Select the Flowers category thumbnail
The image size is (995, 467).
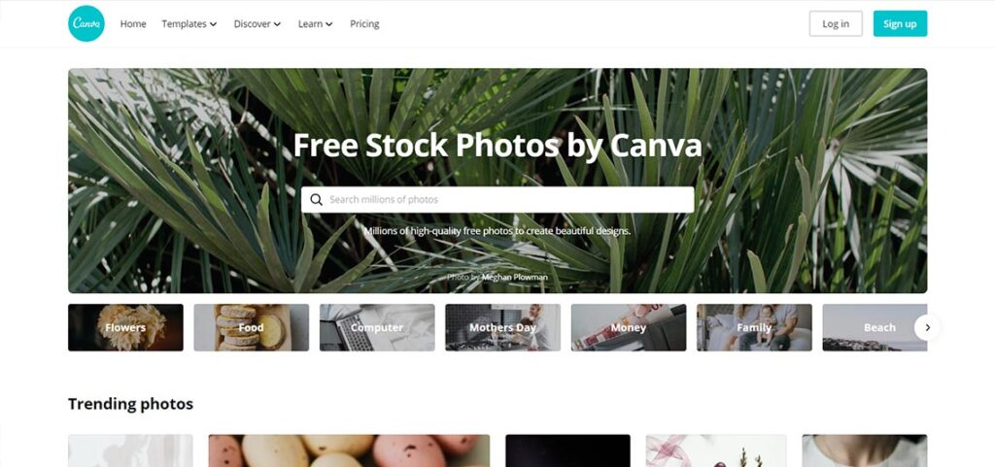[125, 327]
